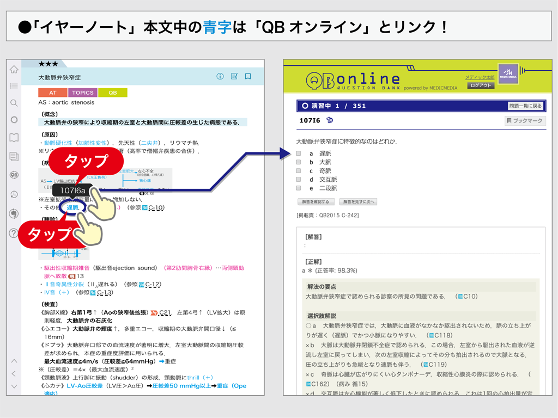Click 解答を見ずに次へ button
The height and width of the screenshot is (418, 558).
tap(359, 202)
